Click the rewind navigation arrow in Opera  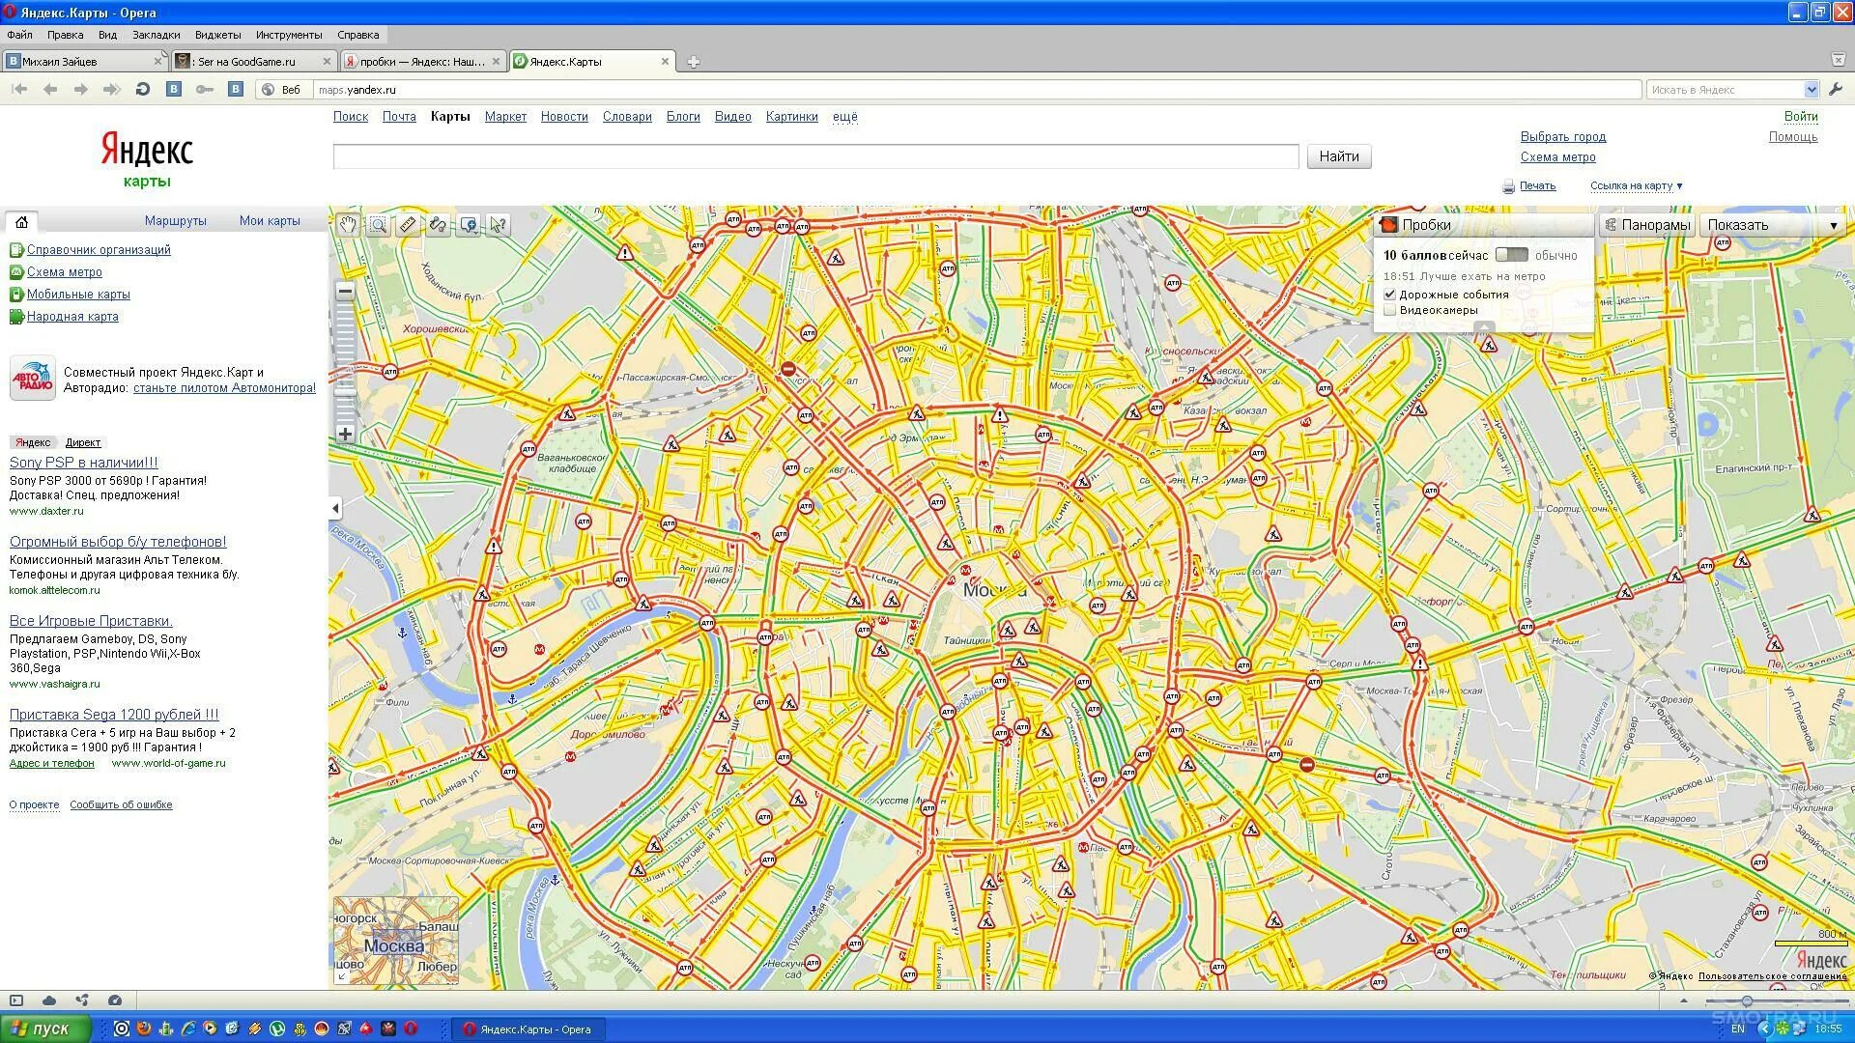click(x=19, y=89)
